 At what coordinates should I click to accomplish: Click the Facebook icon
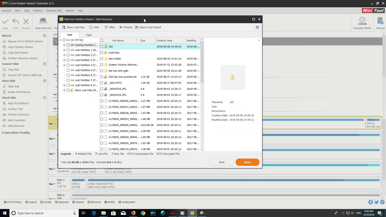coord(371,202)
